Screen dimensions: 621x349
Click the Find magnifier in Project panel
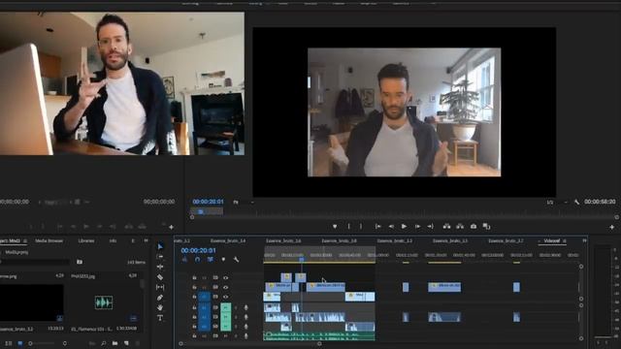[x=104, y=343]
